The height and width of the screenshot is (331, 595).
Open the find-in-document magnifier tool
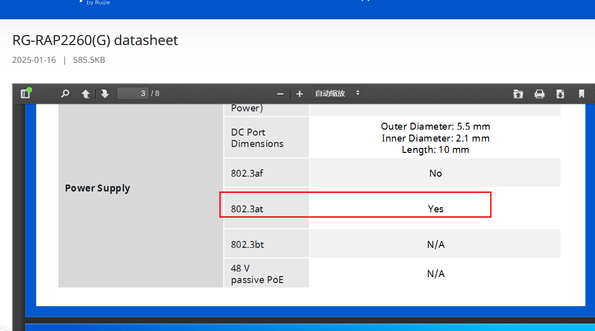pos(65,94)
